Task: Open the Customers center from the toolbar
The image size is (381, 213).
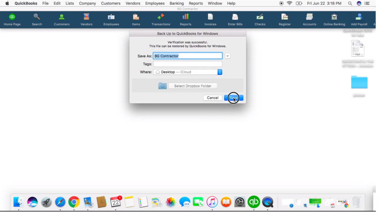Action: click(x=62, y=20)
